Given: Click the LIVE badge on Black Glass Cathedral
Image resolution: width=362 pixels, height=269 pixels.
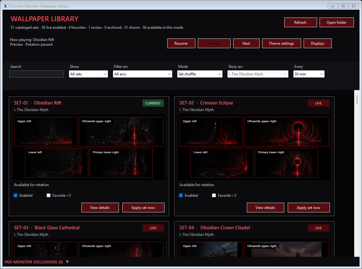Looking at the screenshot, I should click(x=153, y=228).
